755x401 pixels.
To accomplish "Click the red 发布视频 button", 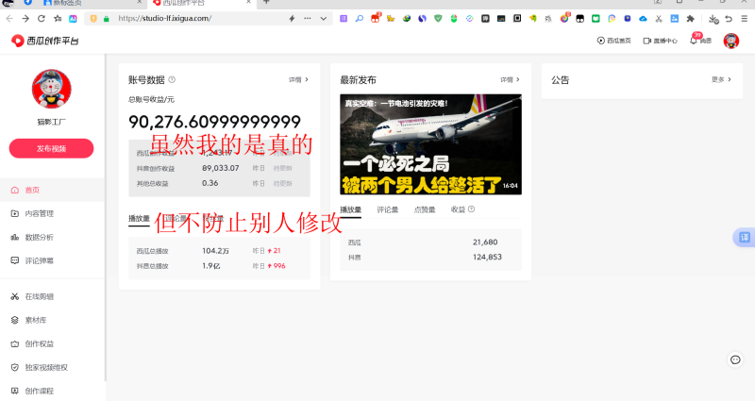I will (52, 148).
